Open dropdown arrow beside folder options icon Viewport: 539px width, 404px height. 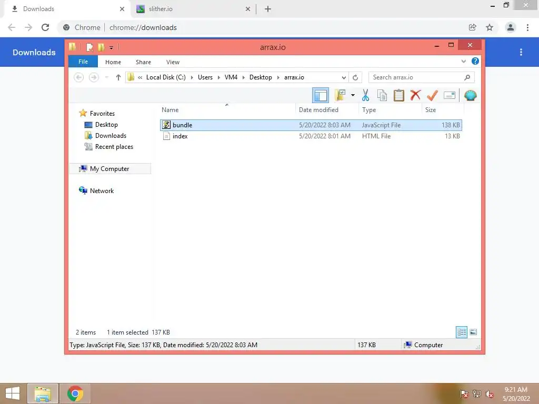click(353, 95)
